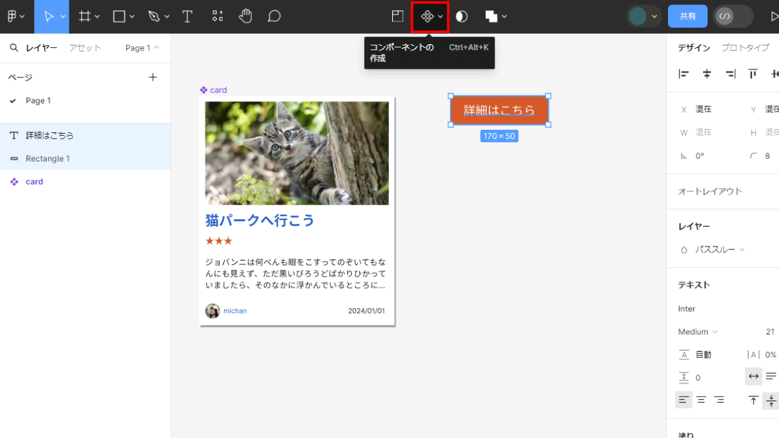Toggle Dev Mode switch
The image size is (779, 438).
[x=733, y=17]
